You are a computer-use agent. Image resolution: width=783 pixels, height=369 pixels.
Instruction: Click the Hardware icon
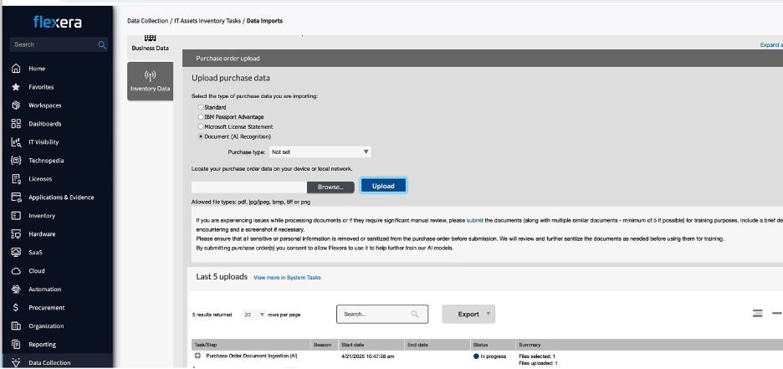tap(16, 234)
